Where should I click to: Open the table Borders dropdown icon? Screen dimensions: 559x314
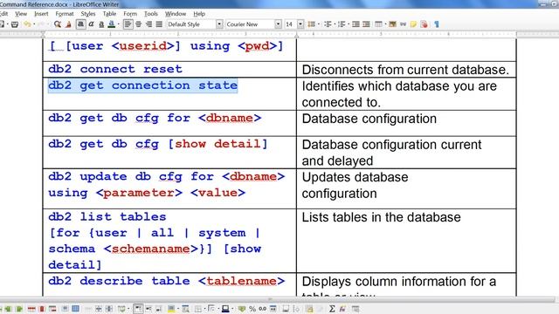(198, 309)
